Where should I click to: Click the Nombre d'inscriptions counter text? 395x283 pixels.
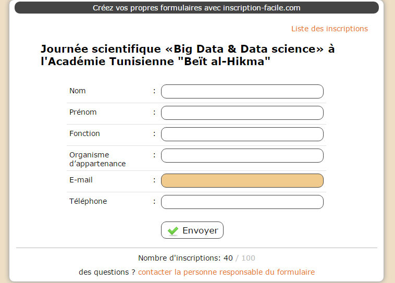(x=196, y=258)
